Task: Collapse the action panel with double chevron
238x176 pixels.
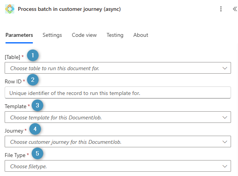Action: (234, 9)
